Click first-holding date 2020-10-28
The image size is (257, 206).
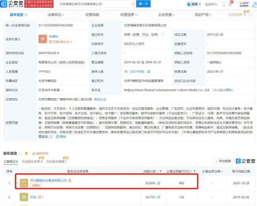241,183
